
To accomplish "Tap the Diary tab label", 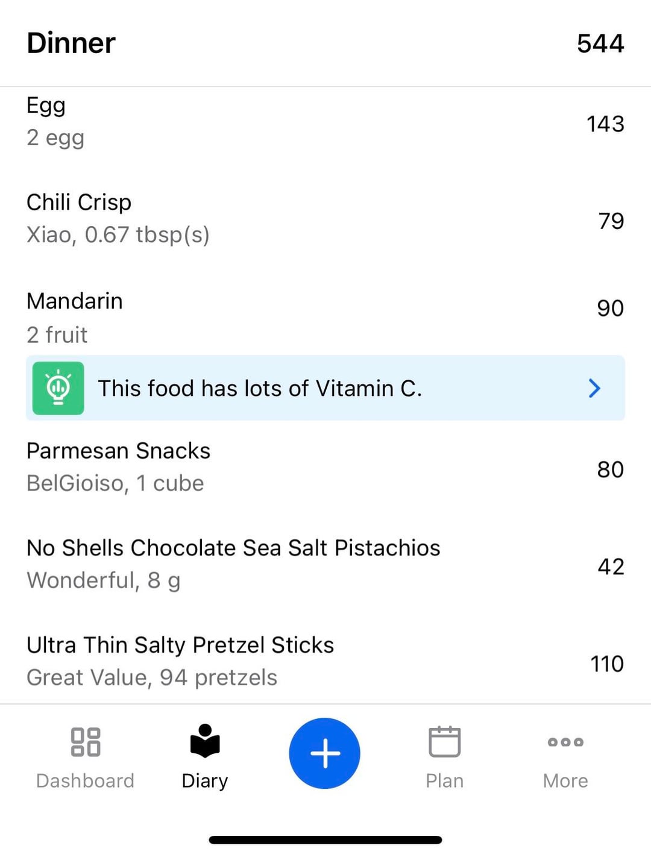I will point(205,781).
